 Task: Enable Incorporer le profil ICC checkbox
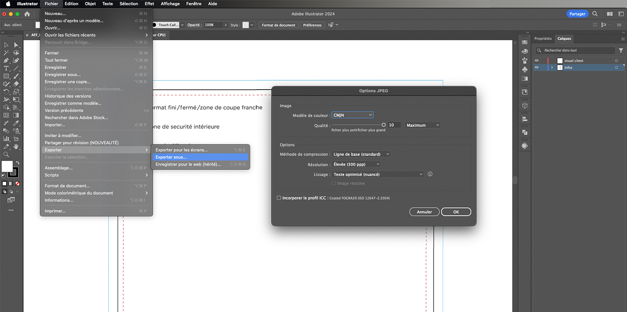279,198
